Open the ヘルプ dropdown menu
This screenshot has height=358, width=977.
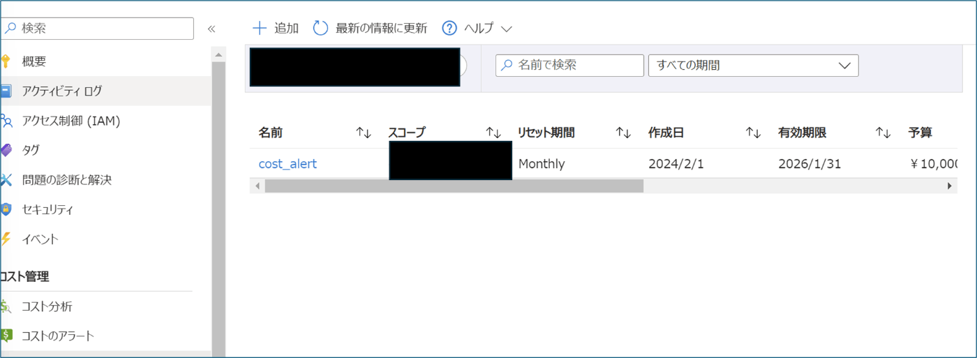(x=477, y=28)
